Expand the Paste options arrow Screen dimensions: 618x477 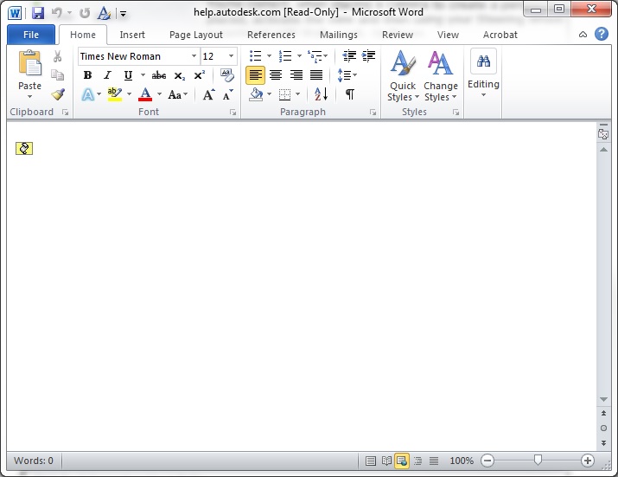point(29,96)
